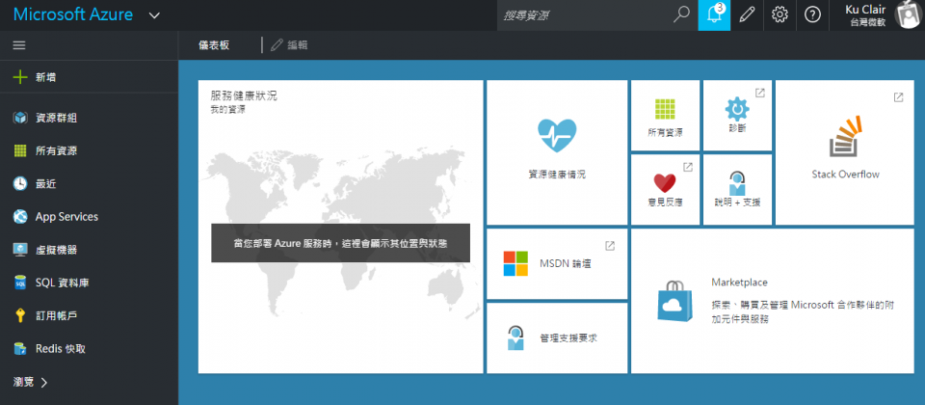Click the search magnifier icon
Image resolution: width=925 pixels, height=405 pixels.
681,14
